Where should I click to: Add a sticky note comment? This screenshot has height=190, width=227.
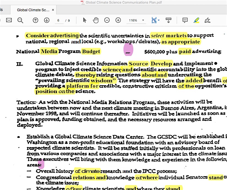185,20
